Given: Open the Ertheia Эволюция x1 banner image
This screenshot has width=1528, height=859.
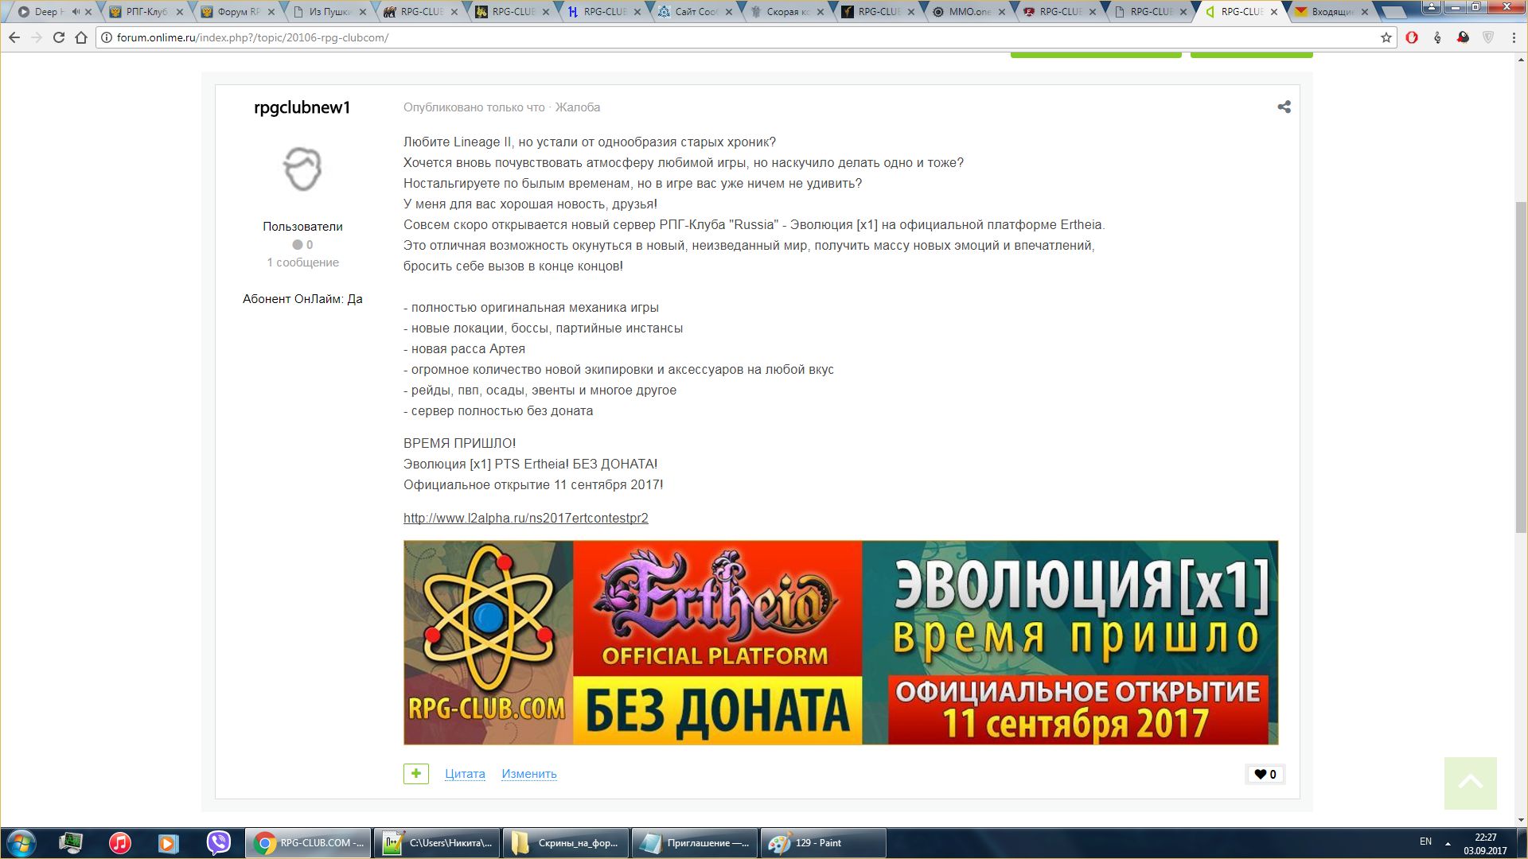Looking at the screenshot, I should pyautogui.click(x=840, y=643).
